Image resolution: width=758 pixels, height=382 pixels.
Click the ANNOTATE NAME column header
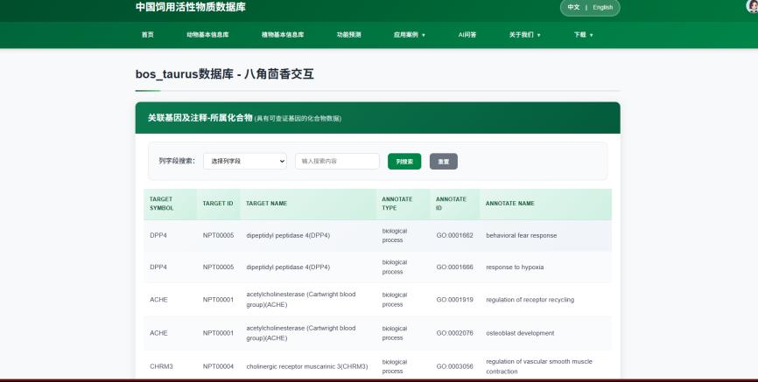[x=509, y=204]
